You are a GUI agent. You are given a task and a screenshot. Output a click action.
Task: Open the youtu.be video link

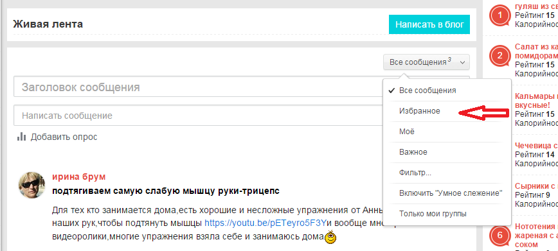coord(265,223)
